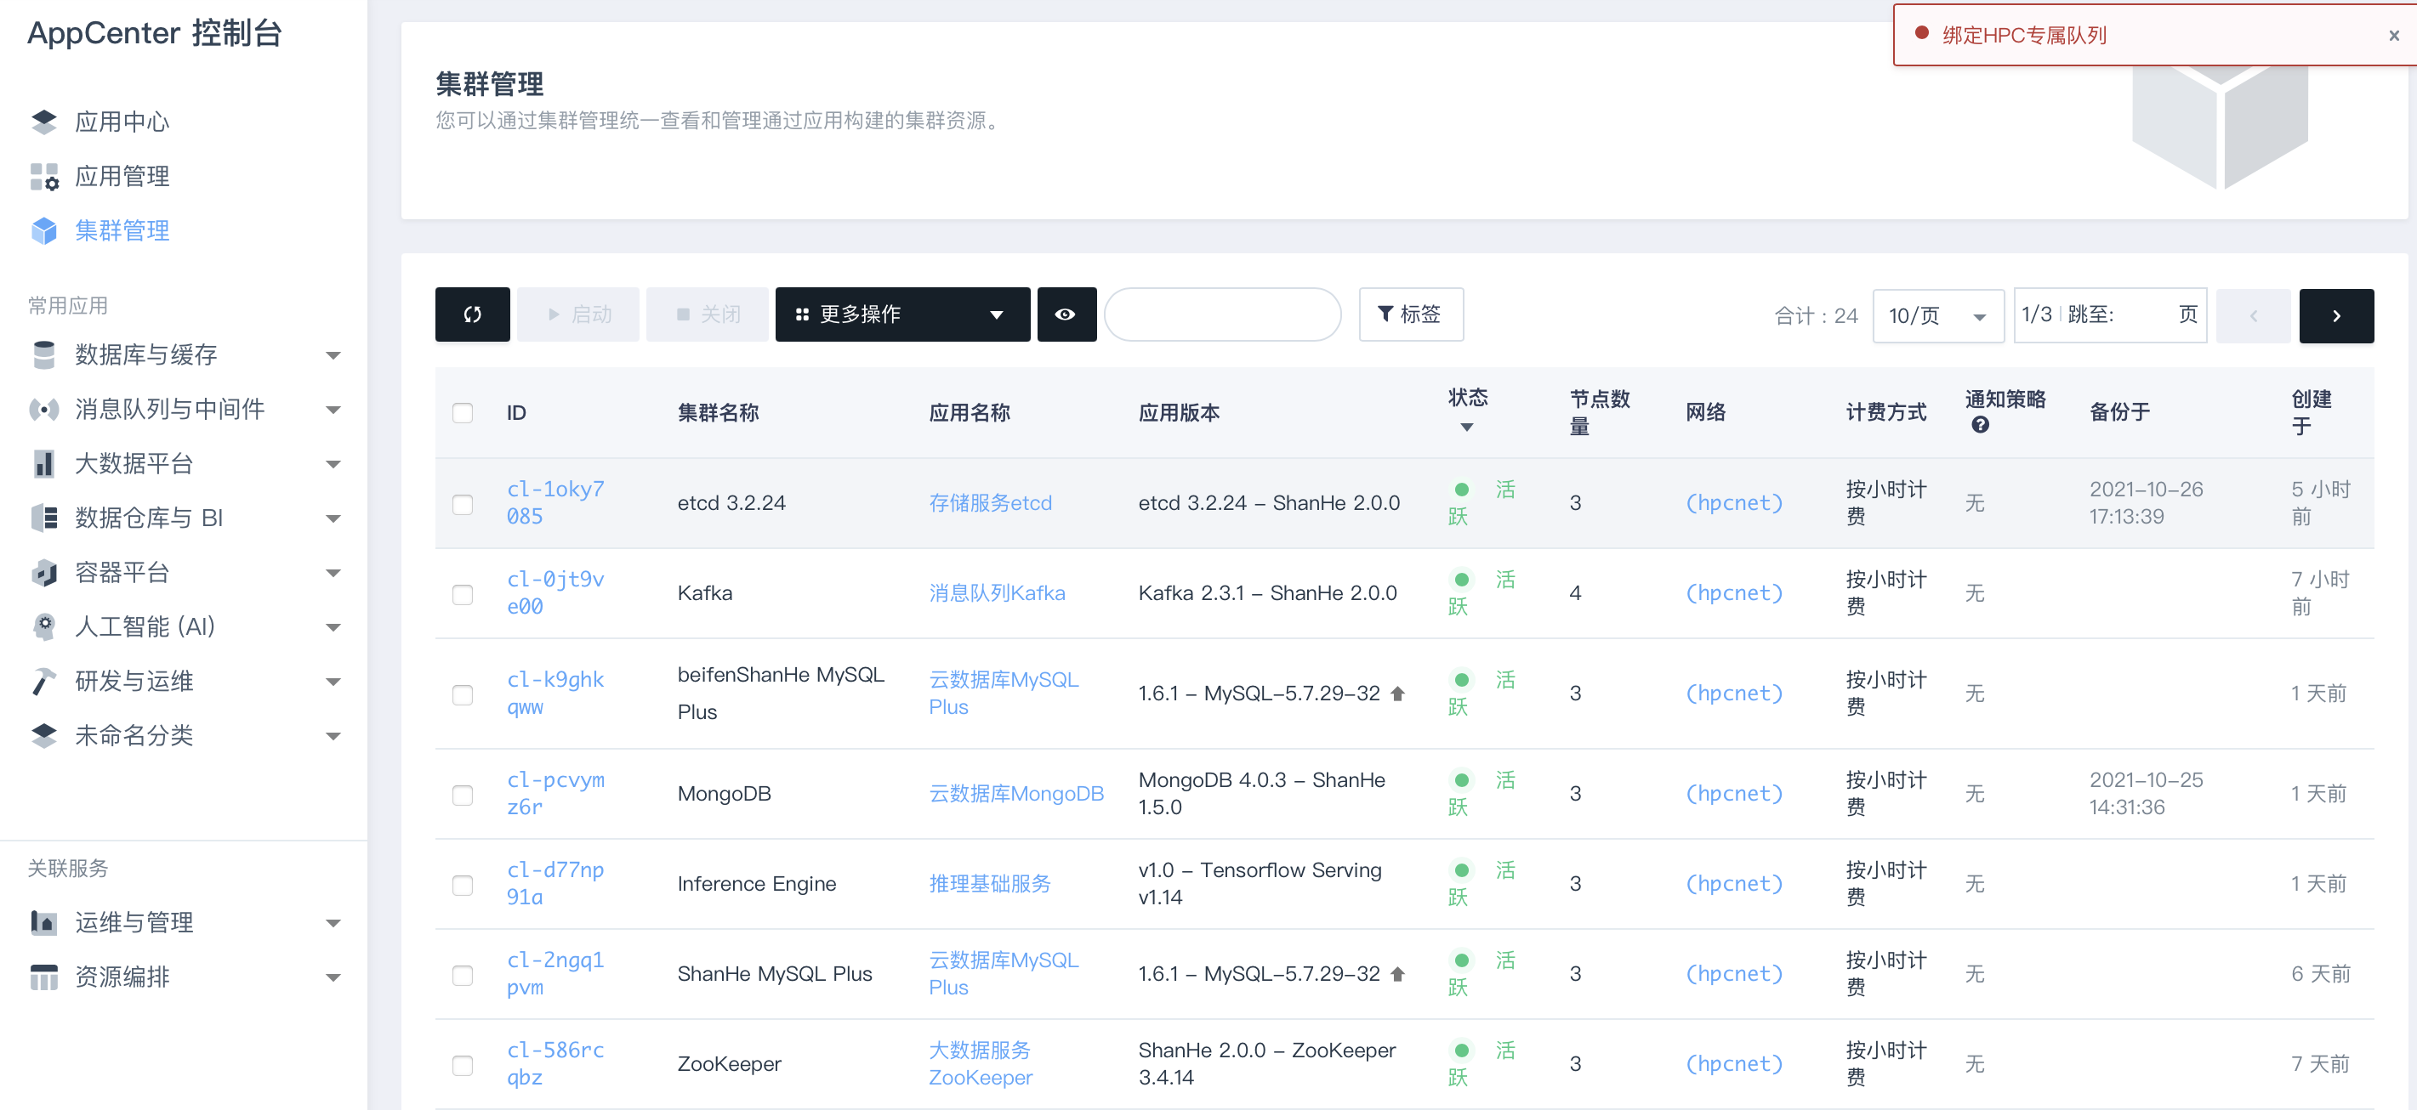The height and width of the screenshot is (1110, 2417).
Task: Open the 更多操作 dropdown
Action: [x=901, y=314]
